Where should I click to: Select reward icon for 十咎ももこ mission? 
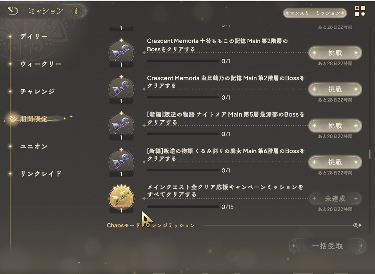pos(122,53)
